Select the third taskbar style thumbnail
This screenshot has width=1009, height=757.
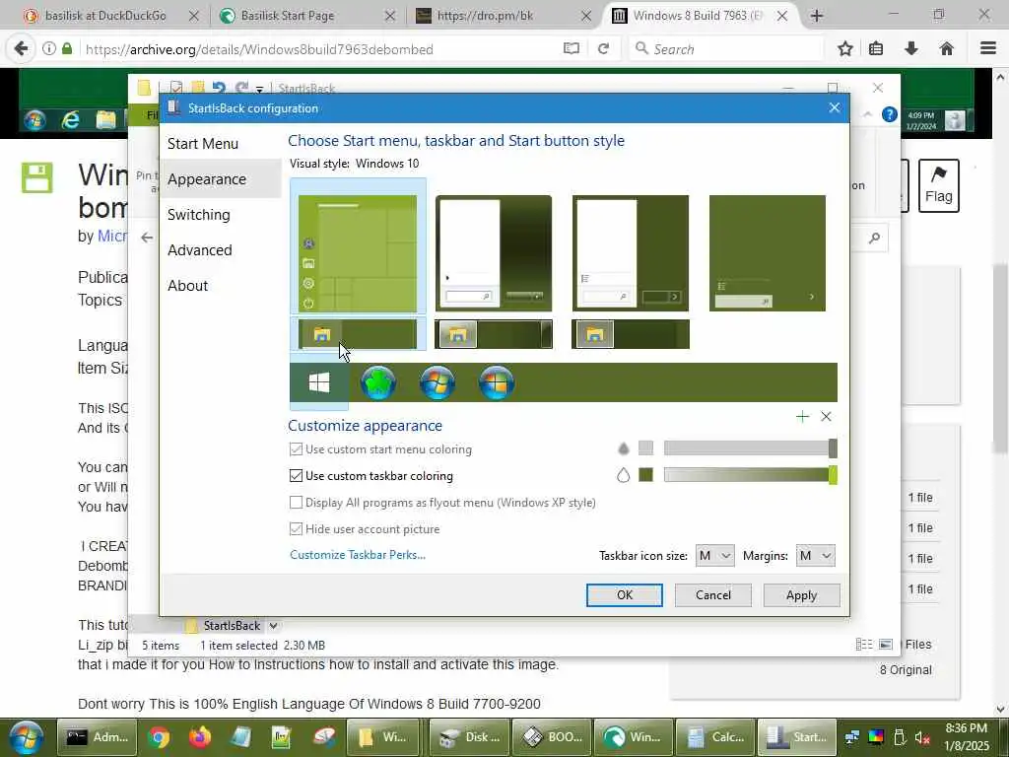click(x=631, y=334)
